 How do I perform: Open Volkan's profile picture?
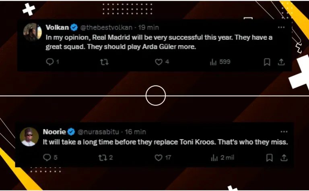(x=33, y=32)
